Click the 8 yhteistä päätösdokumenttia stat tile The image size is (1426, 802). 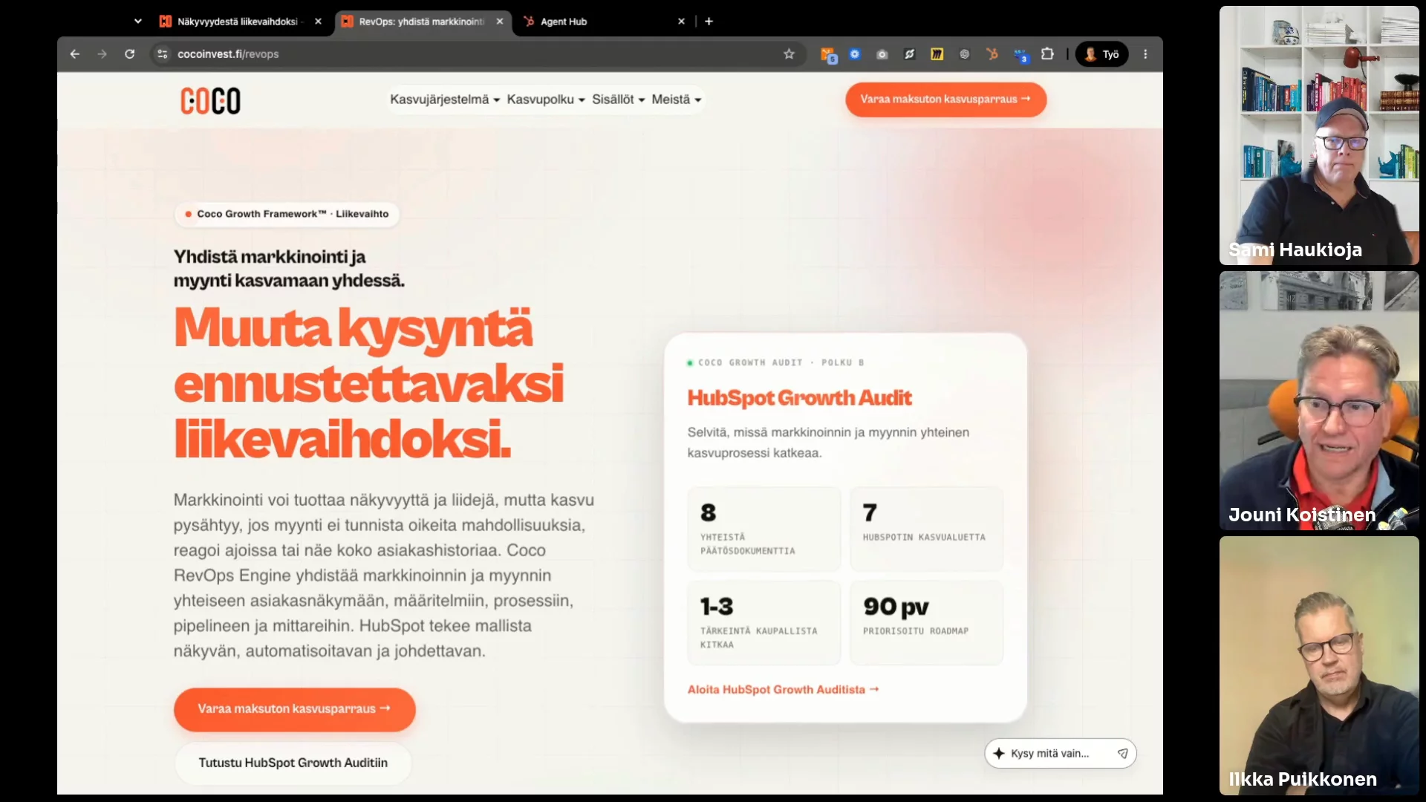point(764,529)
